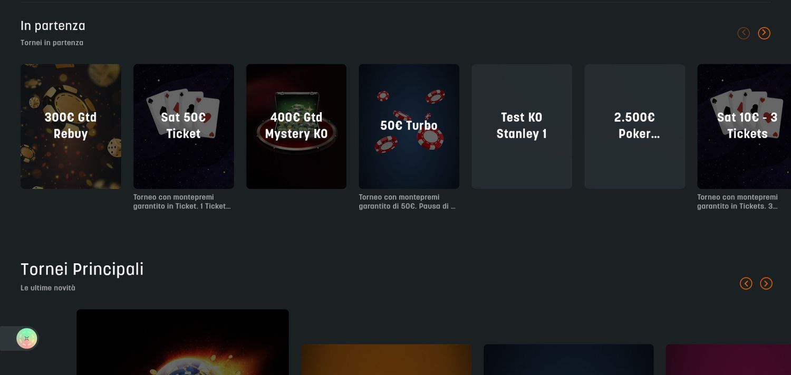Open the dark blue main tournament banner
Screen dimensions: 791x375
point(568,360)
